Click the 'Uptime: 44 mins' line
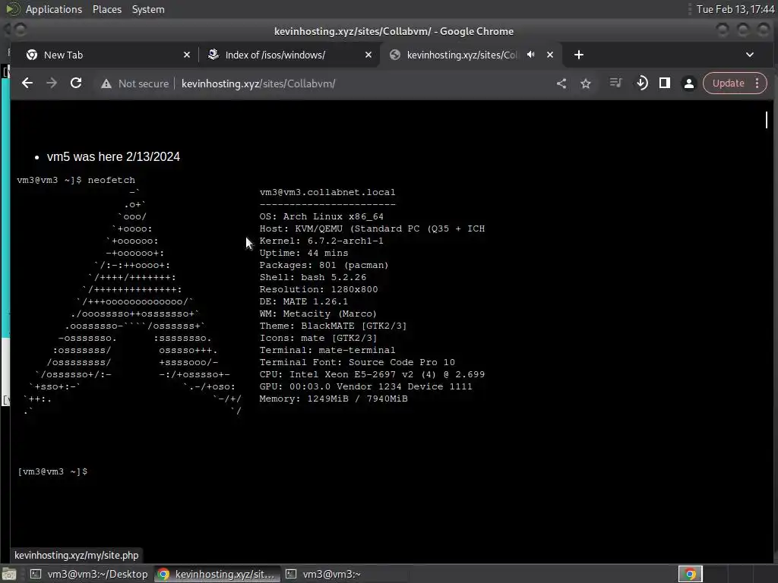The image size is (778, 583). [x=304, y=253]
